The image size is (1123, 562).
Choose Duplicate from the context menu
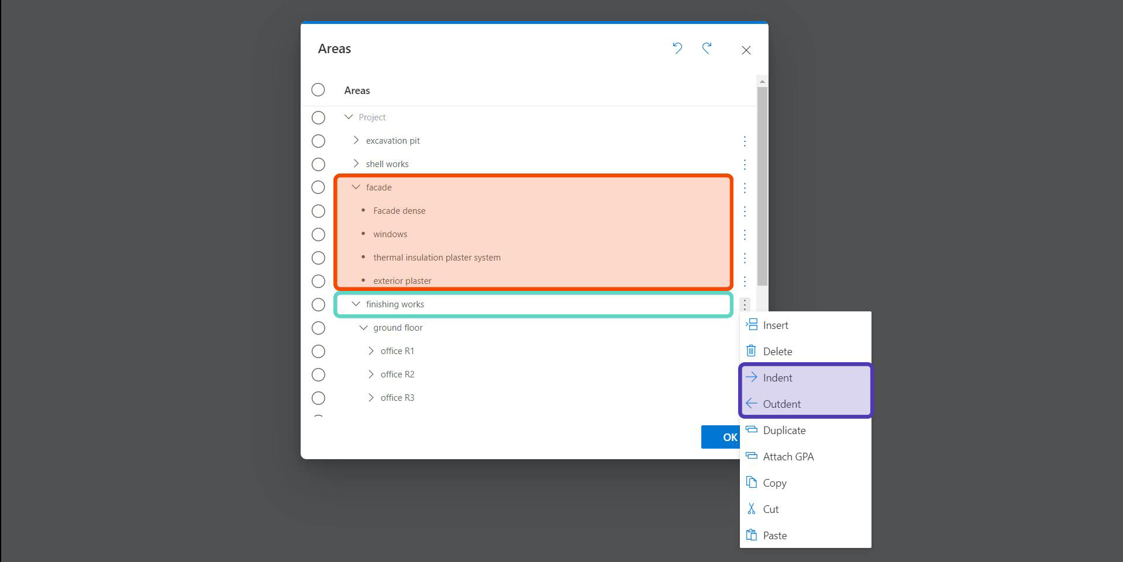click(784, 431)
